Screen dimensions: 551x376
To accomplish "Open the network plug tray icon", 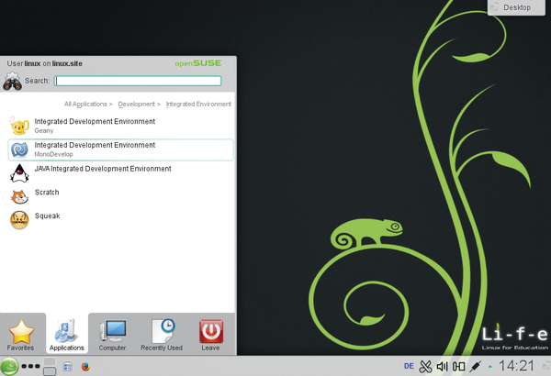I will 476,366.
